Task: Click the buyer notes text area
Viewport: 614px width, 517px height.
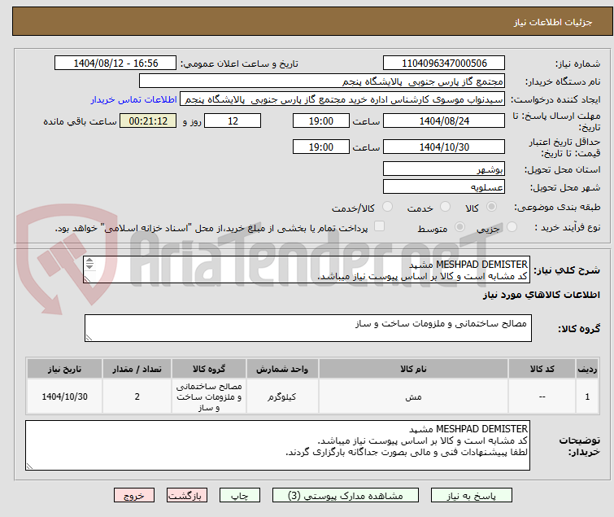Action: point(277,445)
